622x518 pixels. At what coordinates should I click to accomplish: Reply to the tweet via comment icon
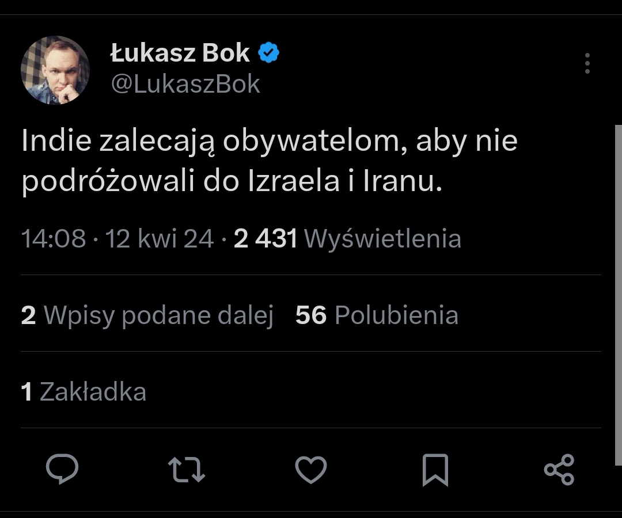pyautogui.click(x=62, y=469)
